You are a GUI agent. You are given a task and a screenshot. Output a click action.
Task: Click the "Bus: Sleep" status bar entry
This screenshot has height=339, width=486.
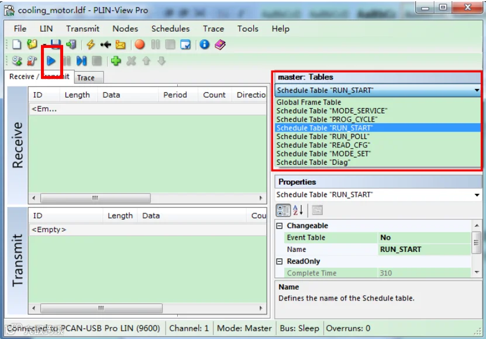click(x=299, y=328)
